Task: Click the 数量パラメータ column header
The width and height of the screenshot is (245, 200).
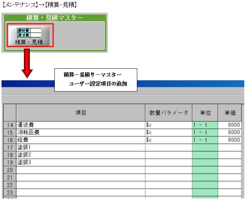Action: [x=169, y=113]
